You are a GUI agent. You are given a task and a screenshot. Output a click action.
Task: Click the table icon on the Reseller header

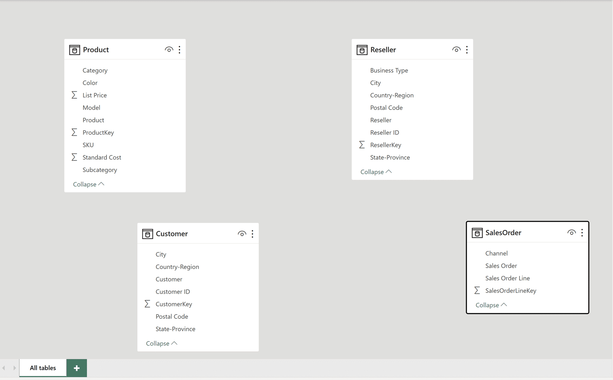[x=362, y=49]
